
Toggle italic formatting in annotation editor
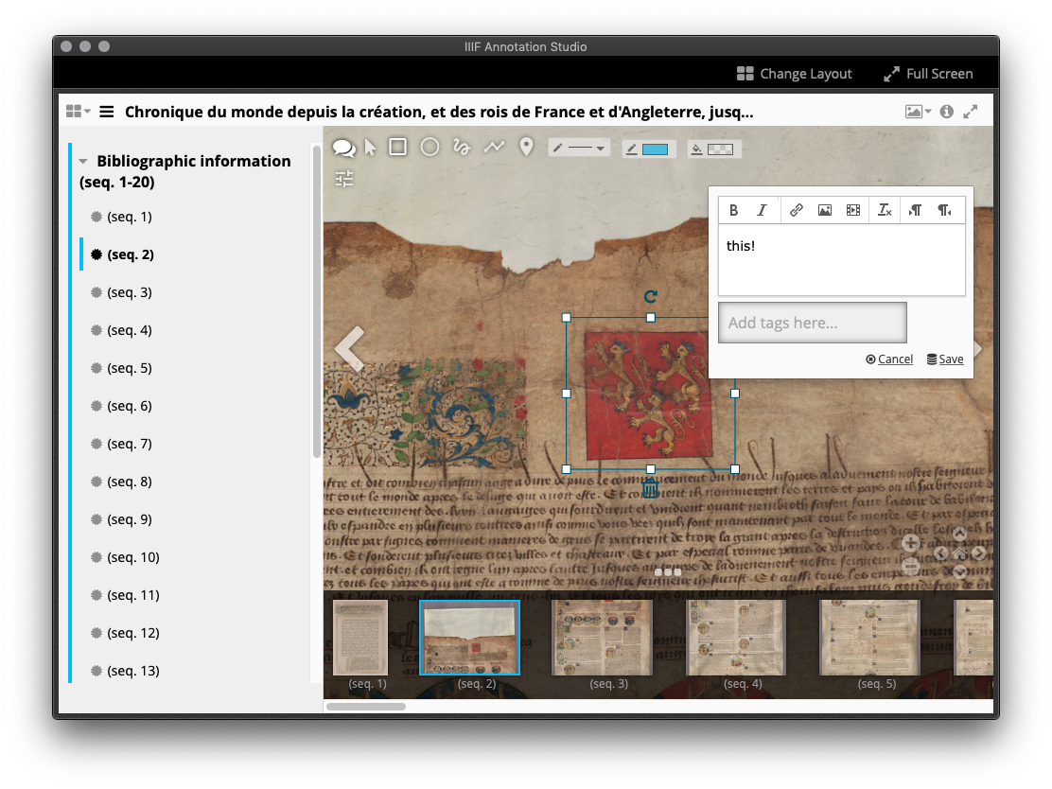tap(762, 210)
